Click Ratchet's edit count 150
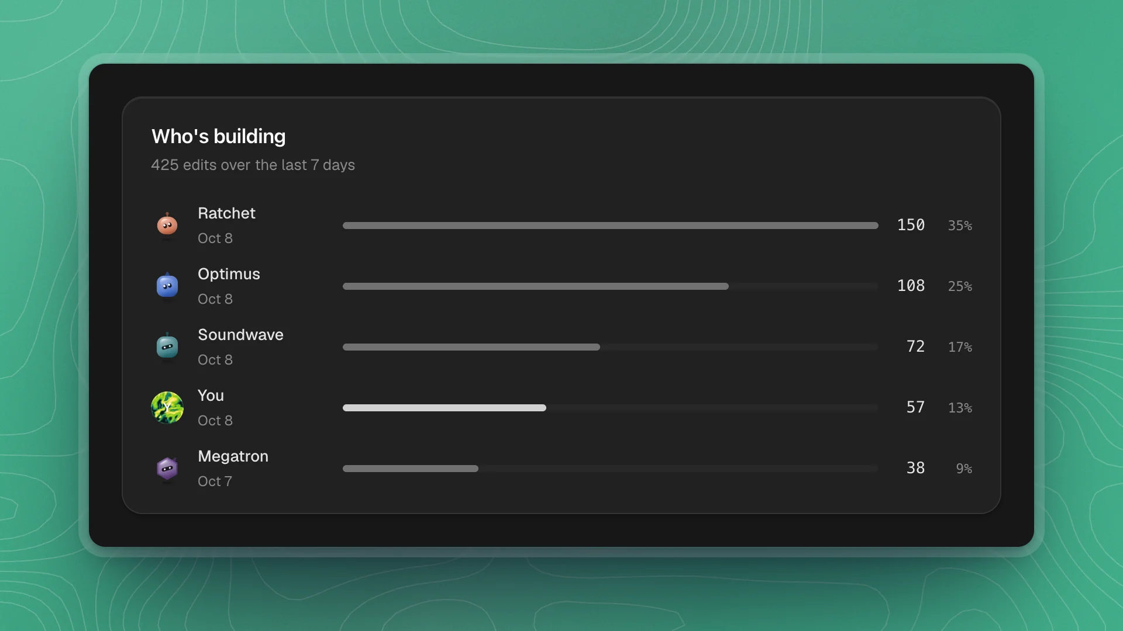This screenshot has width=1123, height=631. coord(911,225)
